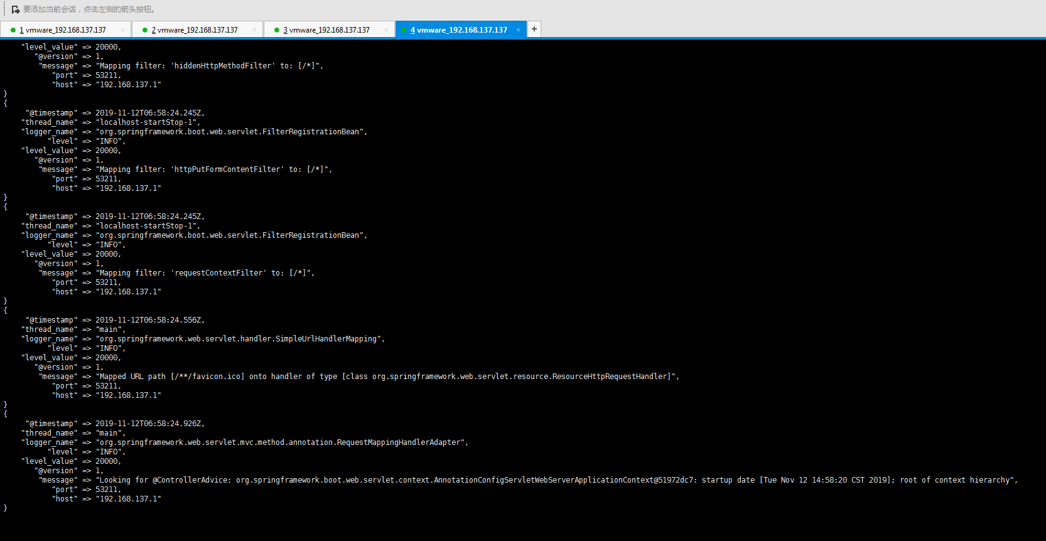This screenshot has height=541, width=1046.
Task: Click the RequestMappingHandlerAdapter logger name
Action: point(282,442)
